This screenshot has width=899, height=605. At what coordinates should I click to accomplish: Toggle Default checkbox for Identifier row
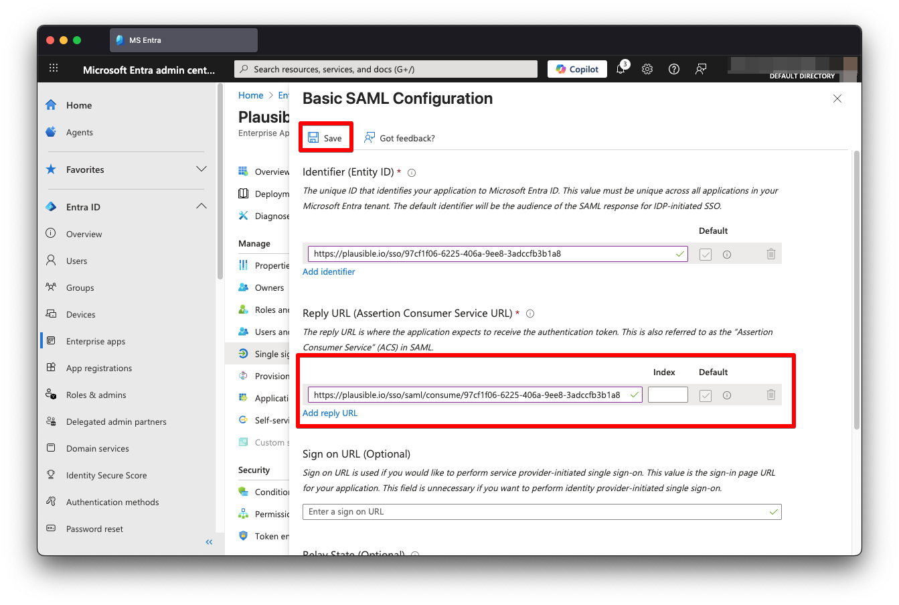706,255
